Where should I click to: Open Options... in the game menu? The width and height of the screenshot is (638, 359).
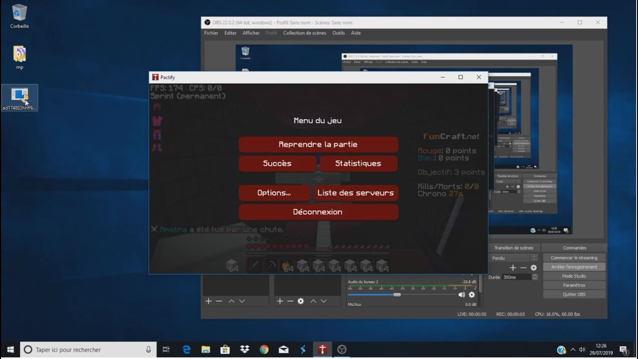(274, 193)
